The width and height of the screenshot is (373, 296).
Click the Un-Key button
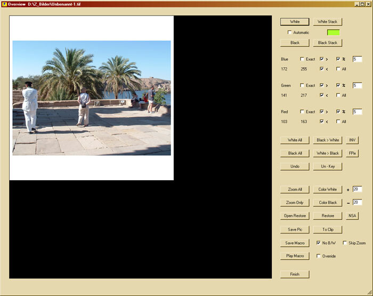click(328, 166)
